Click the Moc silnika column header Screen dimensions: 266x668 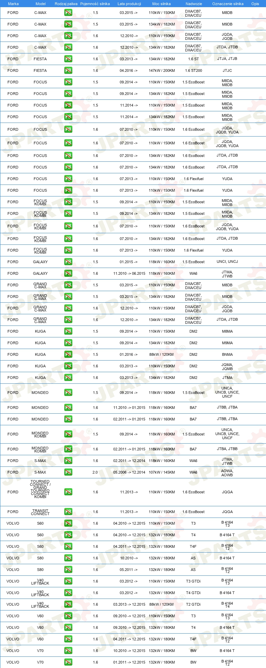(x=162, y=4)
